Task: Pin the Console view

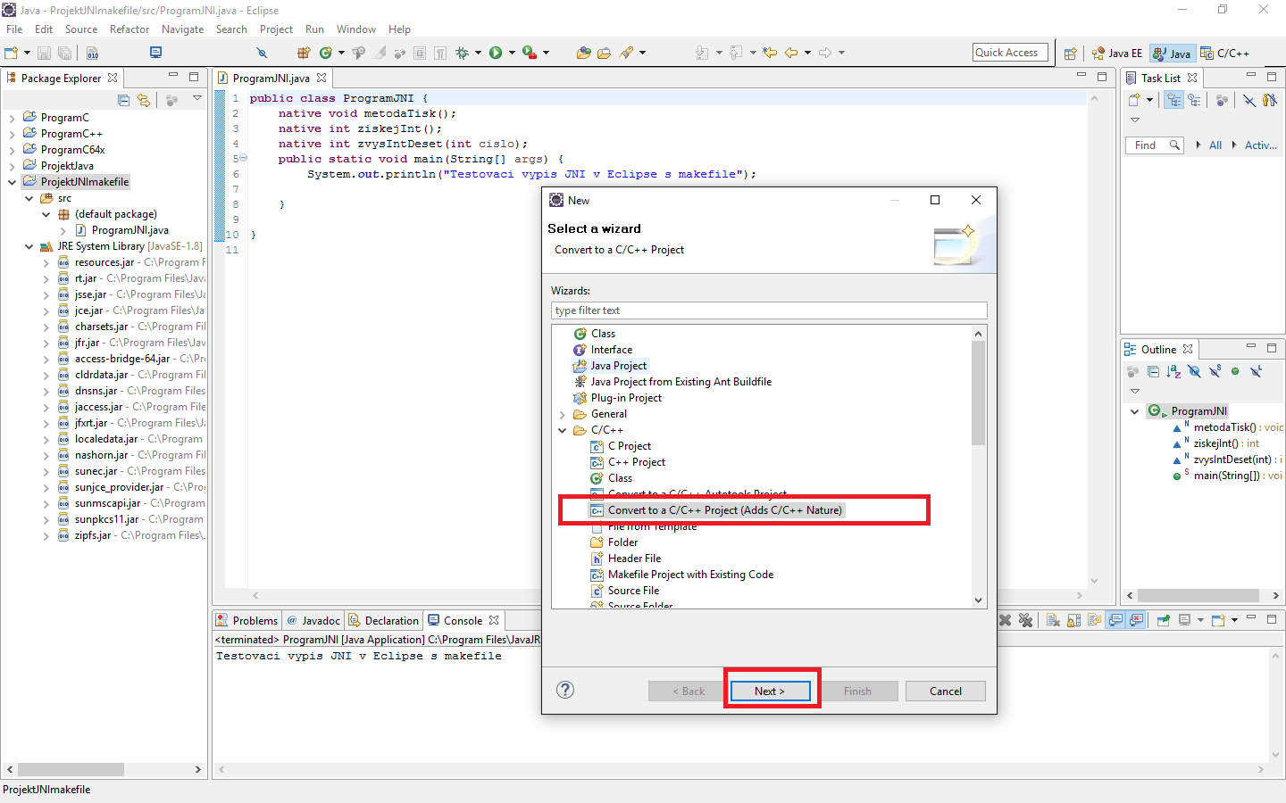Action: click(x=1163, y=619)
